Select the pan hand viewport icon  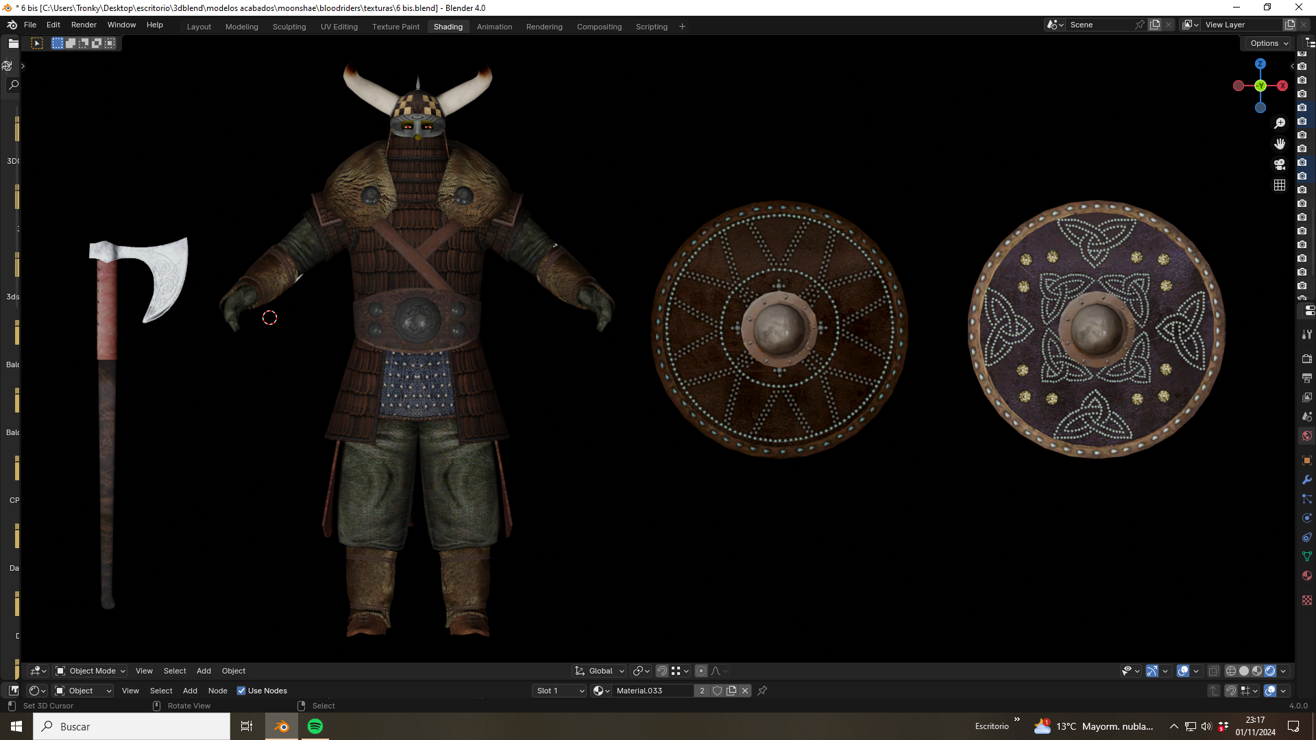(1279, 144)
